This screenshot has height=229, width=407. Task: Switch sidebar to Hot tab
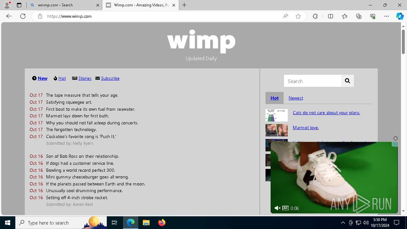click(274, 98)
